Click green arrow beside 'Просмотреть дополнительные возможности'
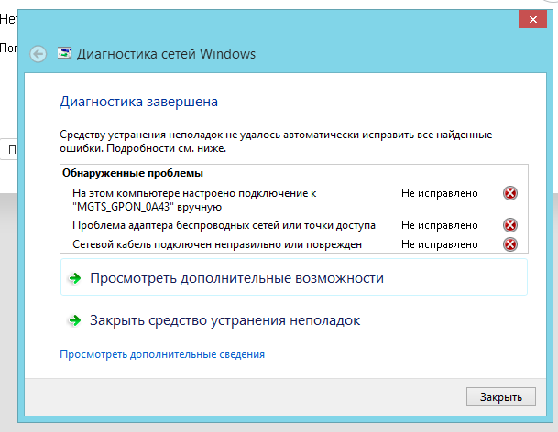558x432 pixels. [75, 278]
